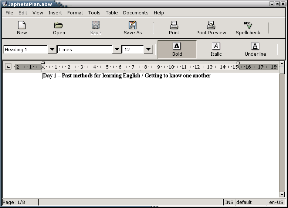Open the Table menu
The height and width of the screenshot is (208, 288).
112,13
